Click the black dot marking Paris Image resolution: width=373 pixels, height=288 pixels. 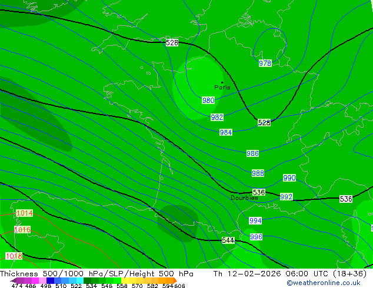[222, 82]
